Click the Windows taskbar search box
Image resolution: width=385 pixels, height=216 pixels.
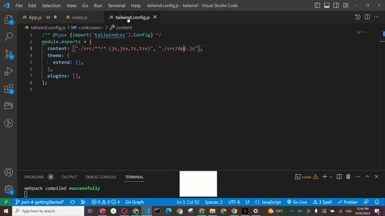(x=48, y=211)
